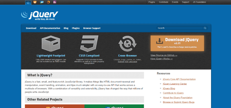Open Support in the top bar
Image resolution: width=231 pixels, height=108 pixels.
coord(185,2)
